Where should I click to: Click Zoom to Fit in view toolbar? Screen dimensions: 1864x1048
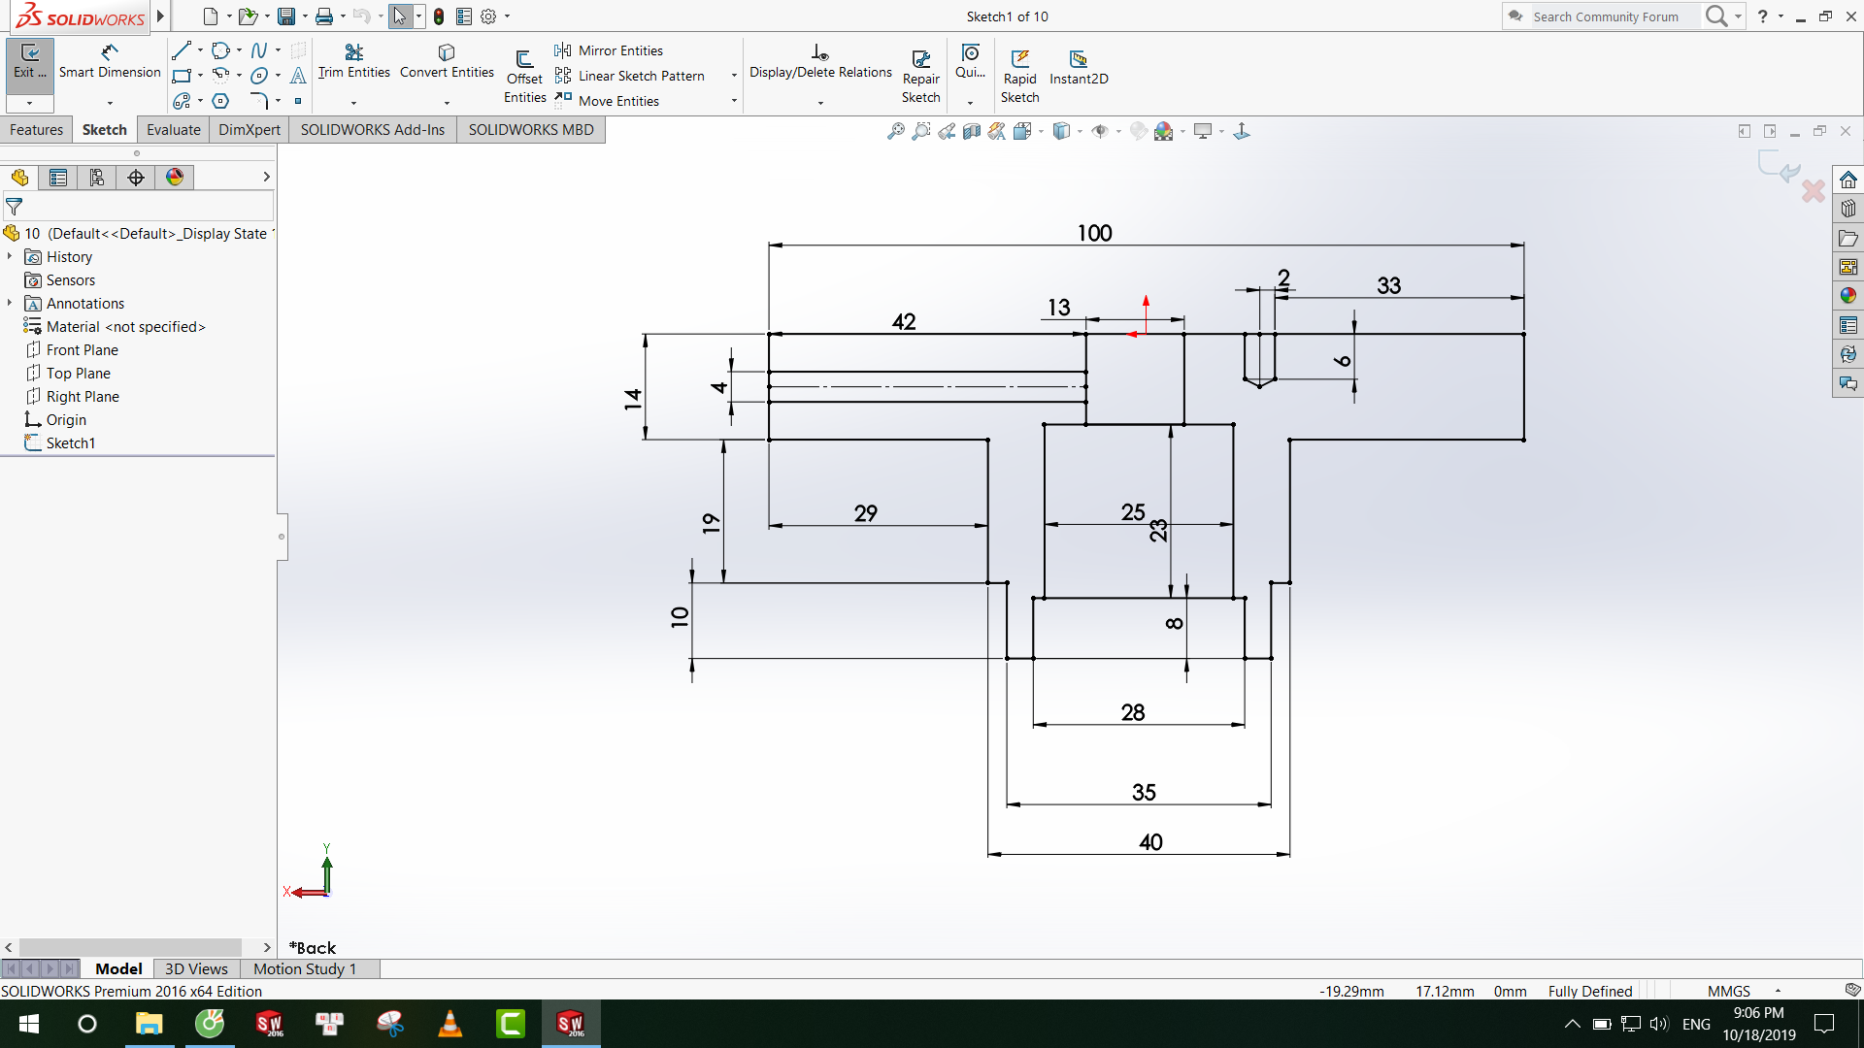[x=896, y=131]
